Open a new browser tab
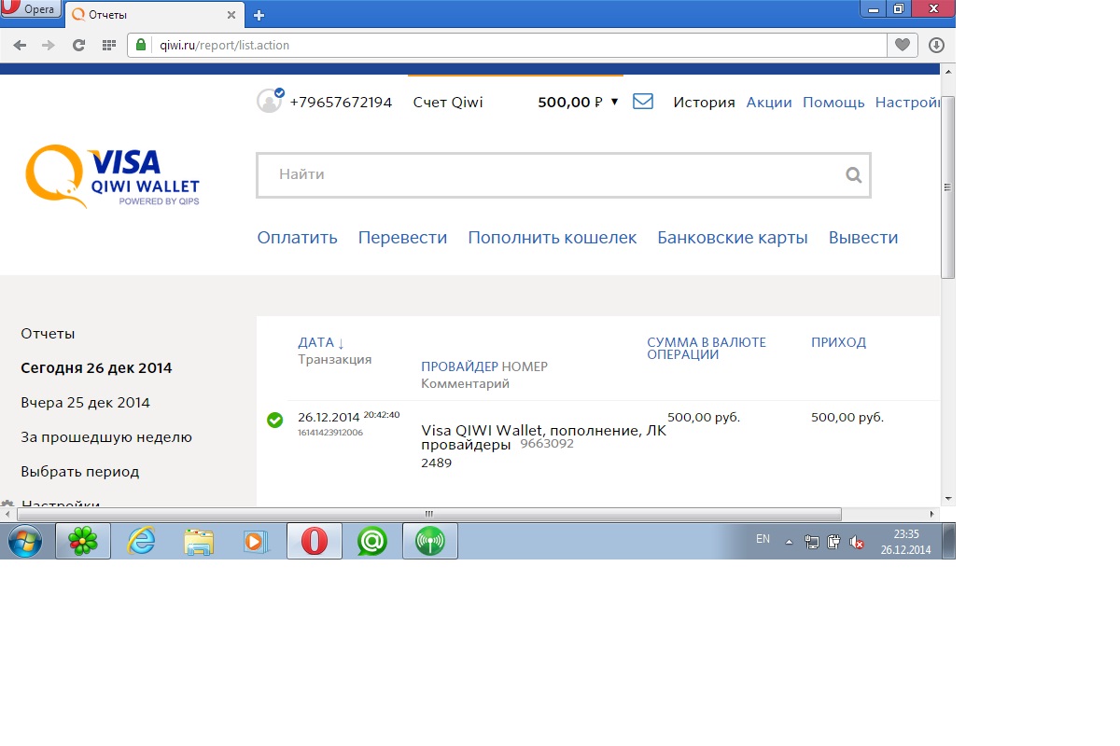The height and width of the screenshot is (746, 1120). [x=259, y=15]
